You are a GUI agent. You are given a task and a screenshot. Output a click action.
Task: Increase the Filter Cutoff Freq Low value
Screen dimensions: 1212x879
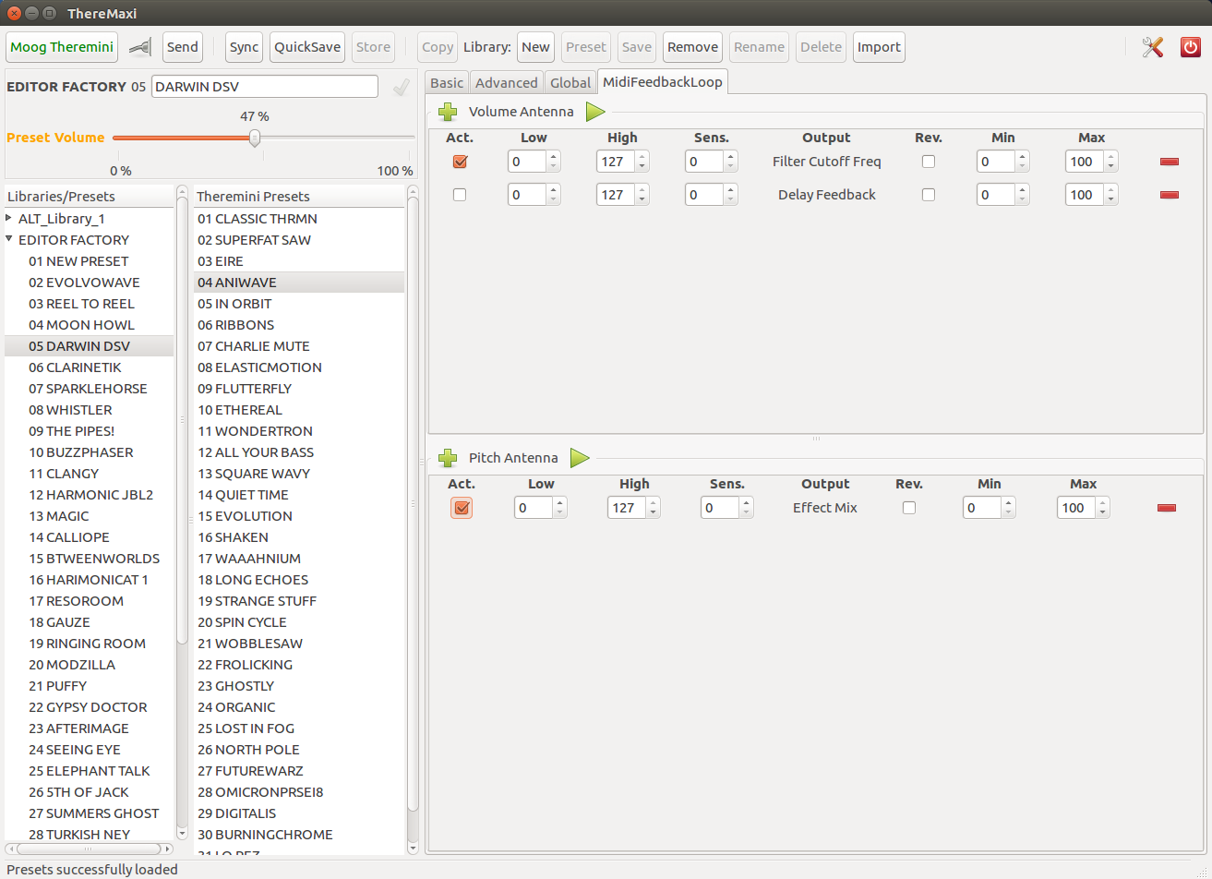point(553,157)
